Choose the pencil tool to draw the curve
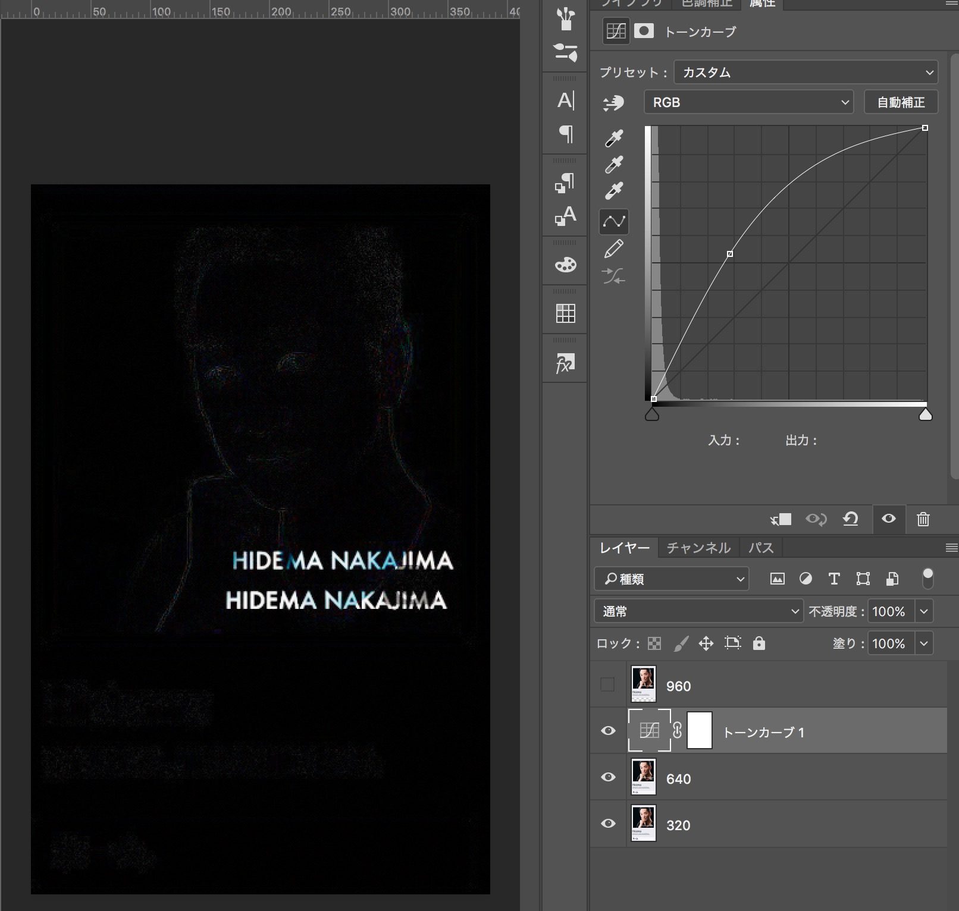Viewport: 959px width, 911px height. coord(613,249)
